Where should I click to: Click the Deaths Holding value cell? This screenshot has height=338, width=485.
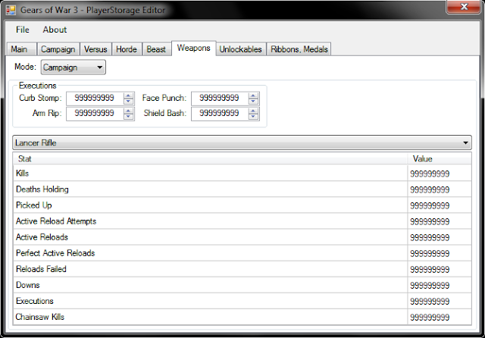click(x=440, y=189)
